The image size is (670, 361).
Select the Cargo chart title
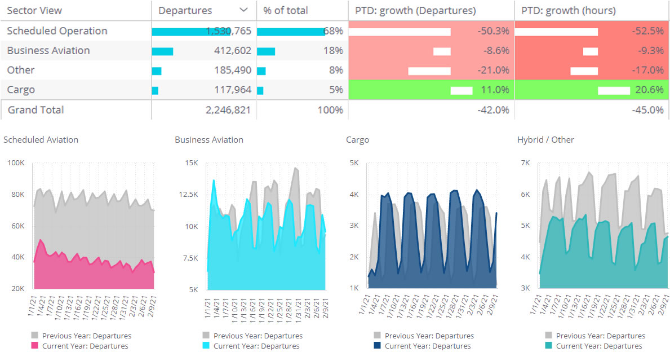357,140
